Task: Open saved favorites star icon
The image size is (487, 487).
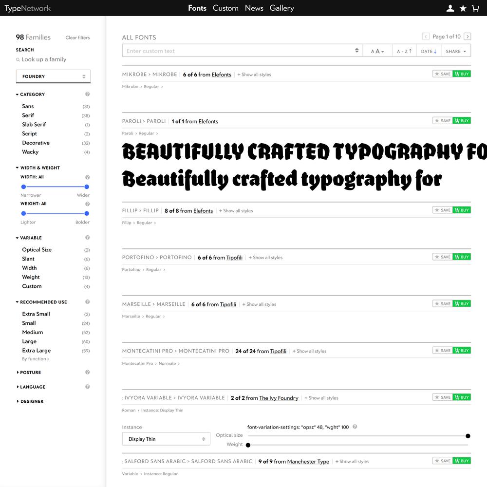Action: (x=463, y=8)
